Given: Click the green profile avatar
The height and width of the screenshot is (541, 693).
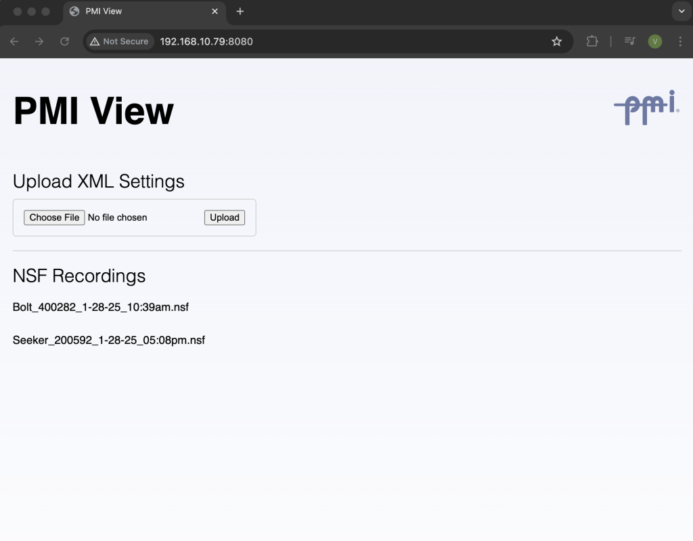Looking at the screenshot, I should (x=654, y=41).
